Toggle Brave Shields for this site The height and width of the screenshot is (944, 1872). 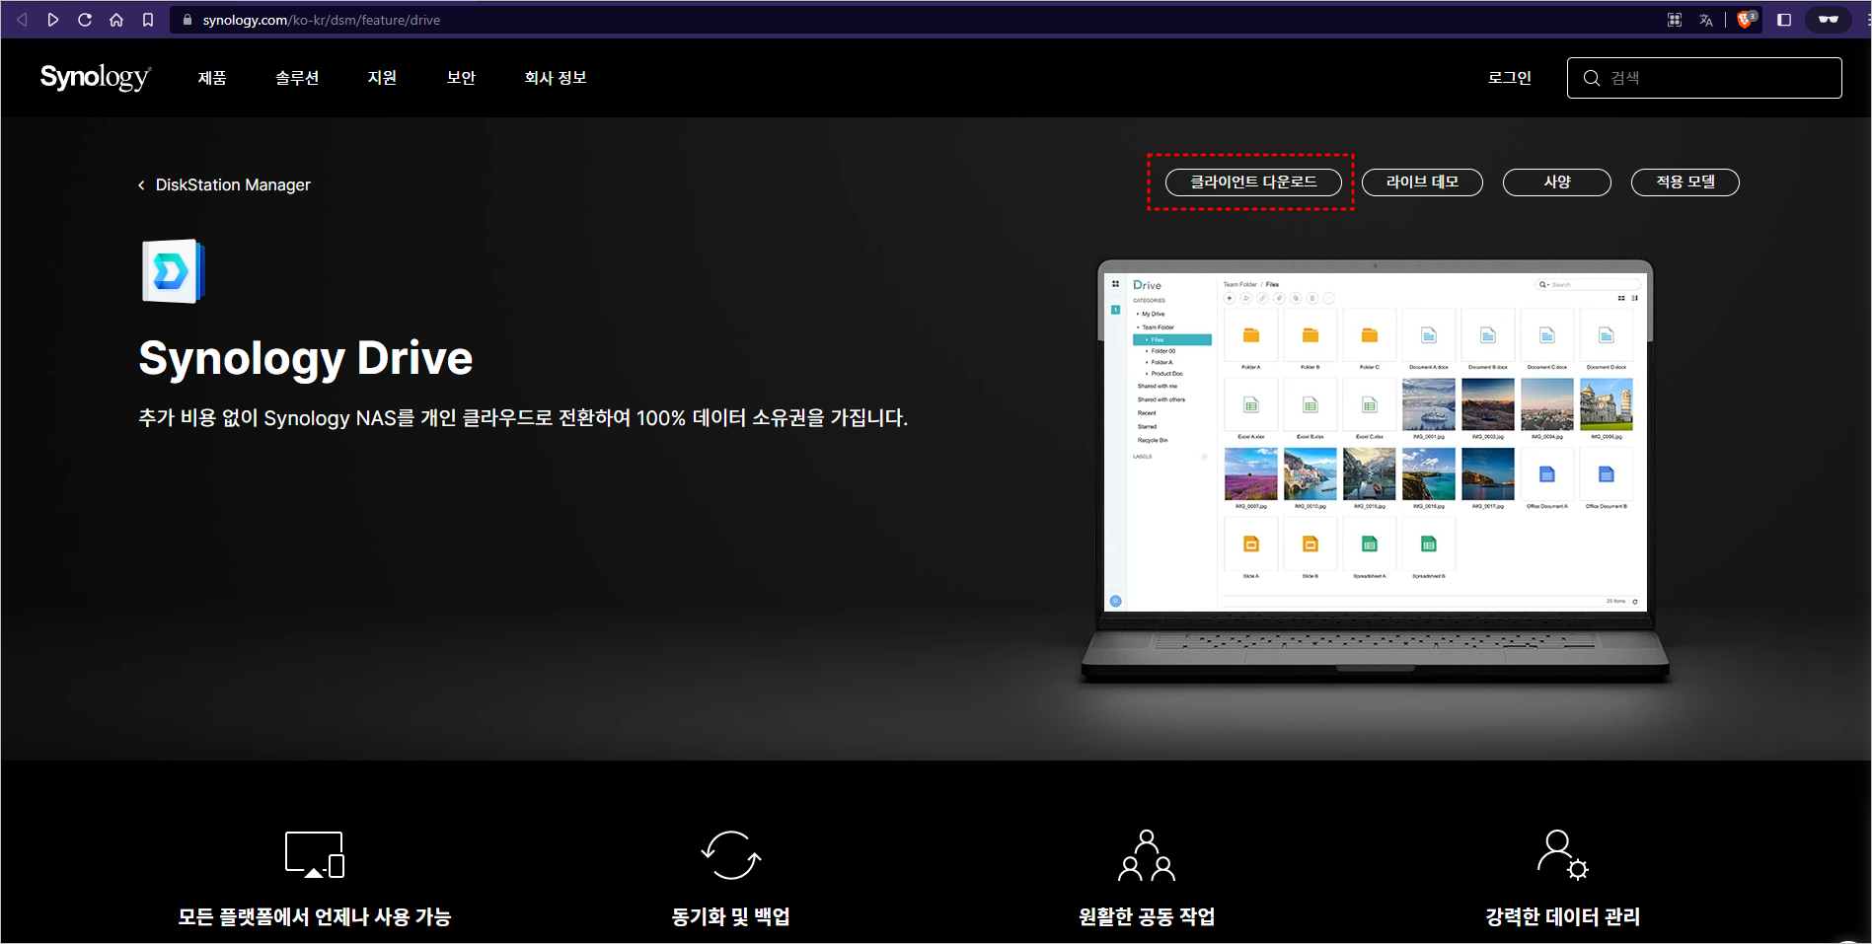[x=1745, y=19]
